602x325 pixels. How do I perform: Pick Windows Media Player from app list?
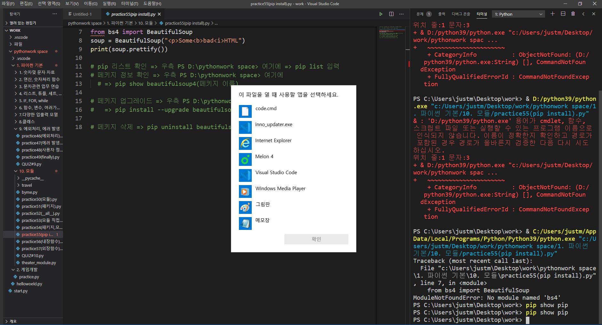click(280, 189)
